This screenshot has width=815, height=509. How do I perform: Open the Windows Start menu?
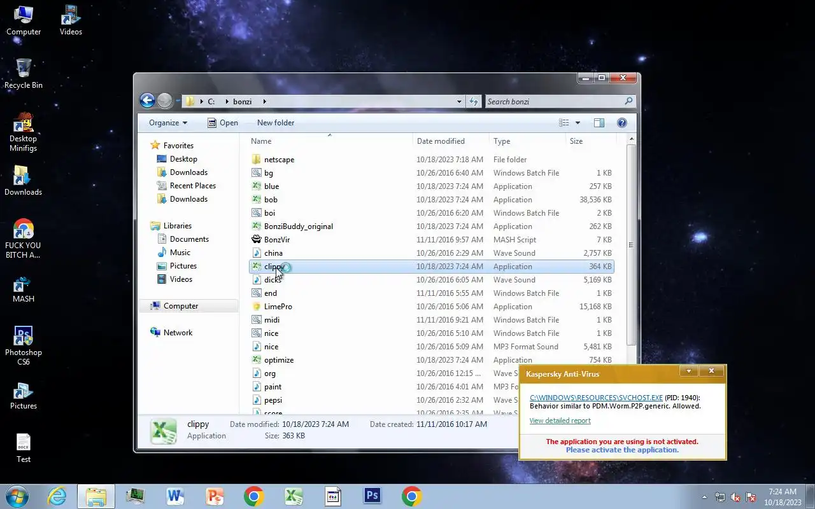pyautogui.click(x=17, y=496)
